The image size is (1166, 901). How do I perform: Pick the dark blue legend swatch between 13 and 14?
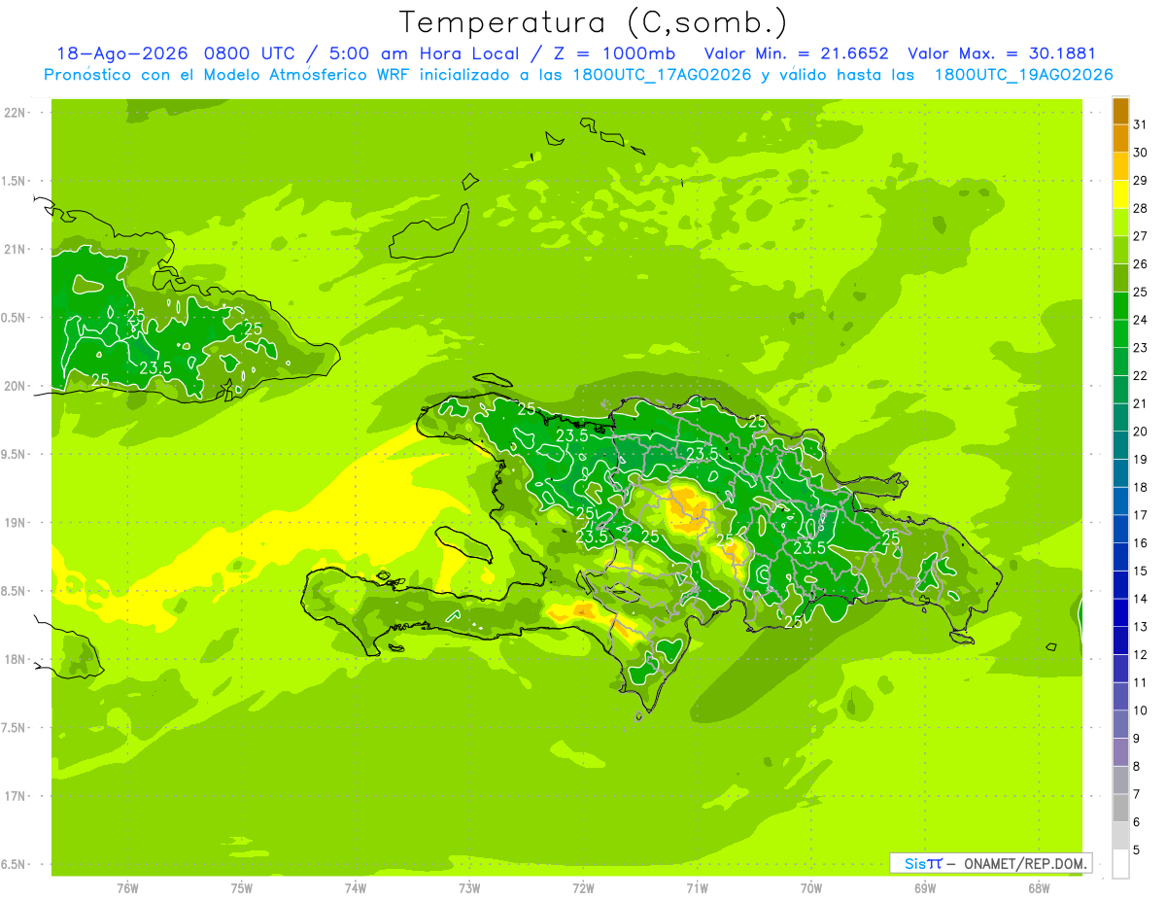pyautogui.click(x=1120, y=613)
